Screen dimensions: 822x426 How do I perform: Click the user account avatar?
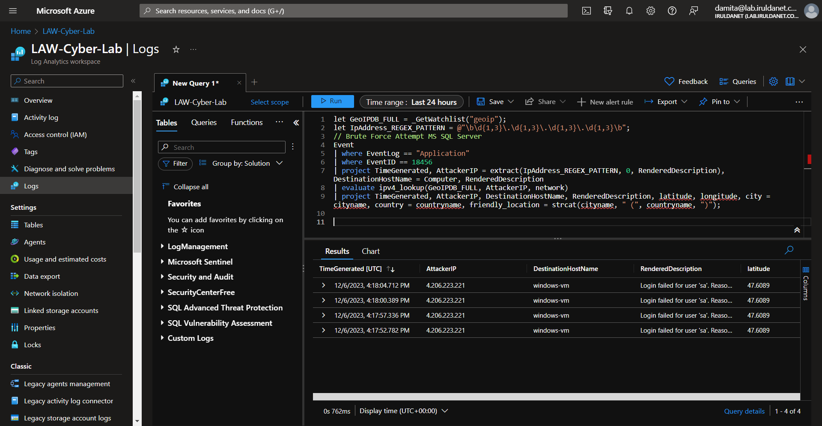point(811,11)
